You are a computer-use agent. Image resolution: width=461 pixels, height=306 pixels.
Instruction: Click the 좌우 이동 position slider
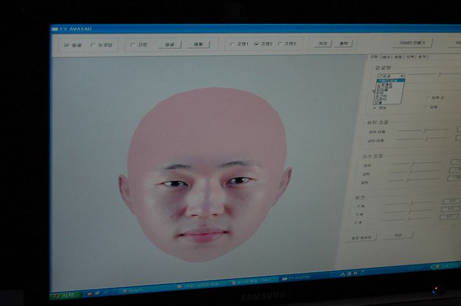pos(423,129)
